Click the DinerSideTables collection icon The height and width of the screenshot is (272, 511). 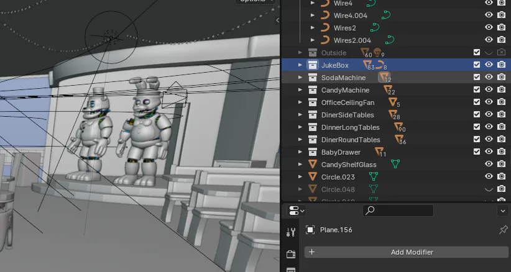tap(313, 114)
